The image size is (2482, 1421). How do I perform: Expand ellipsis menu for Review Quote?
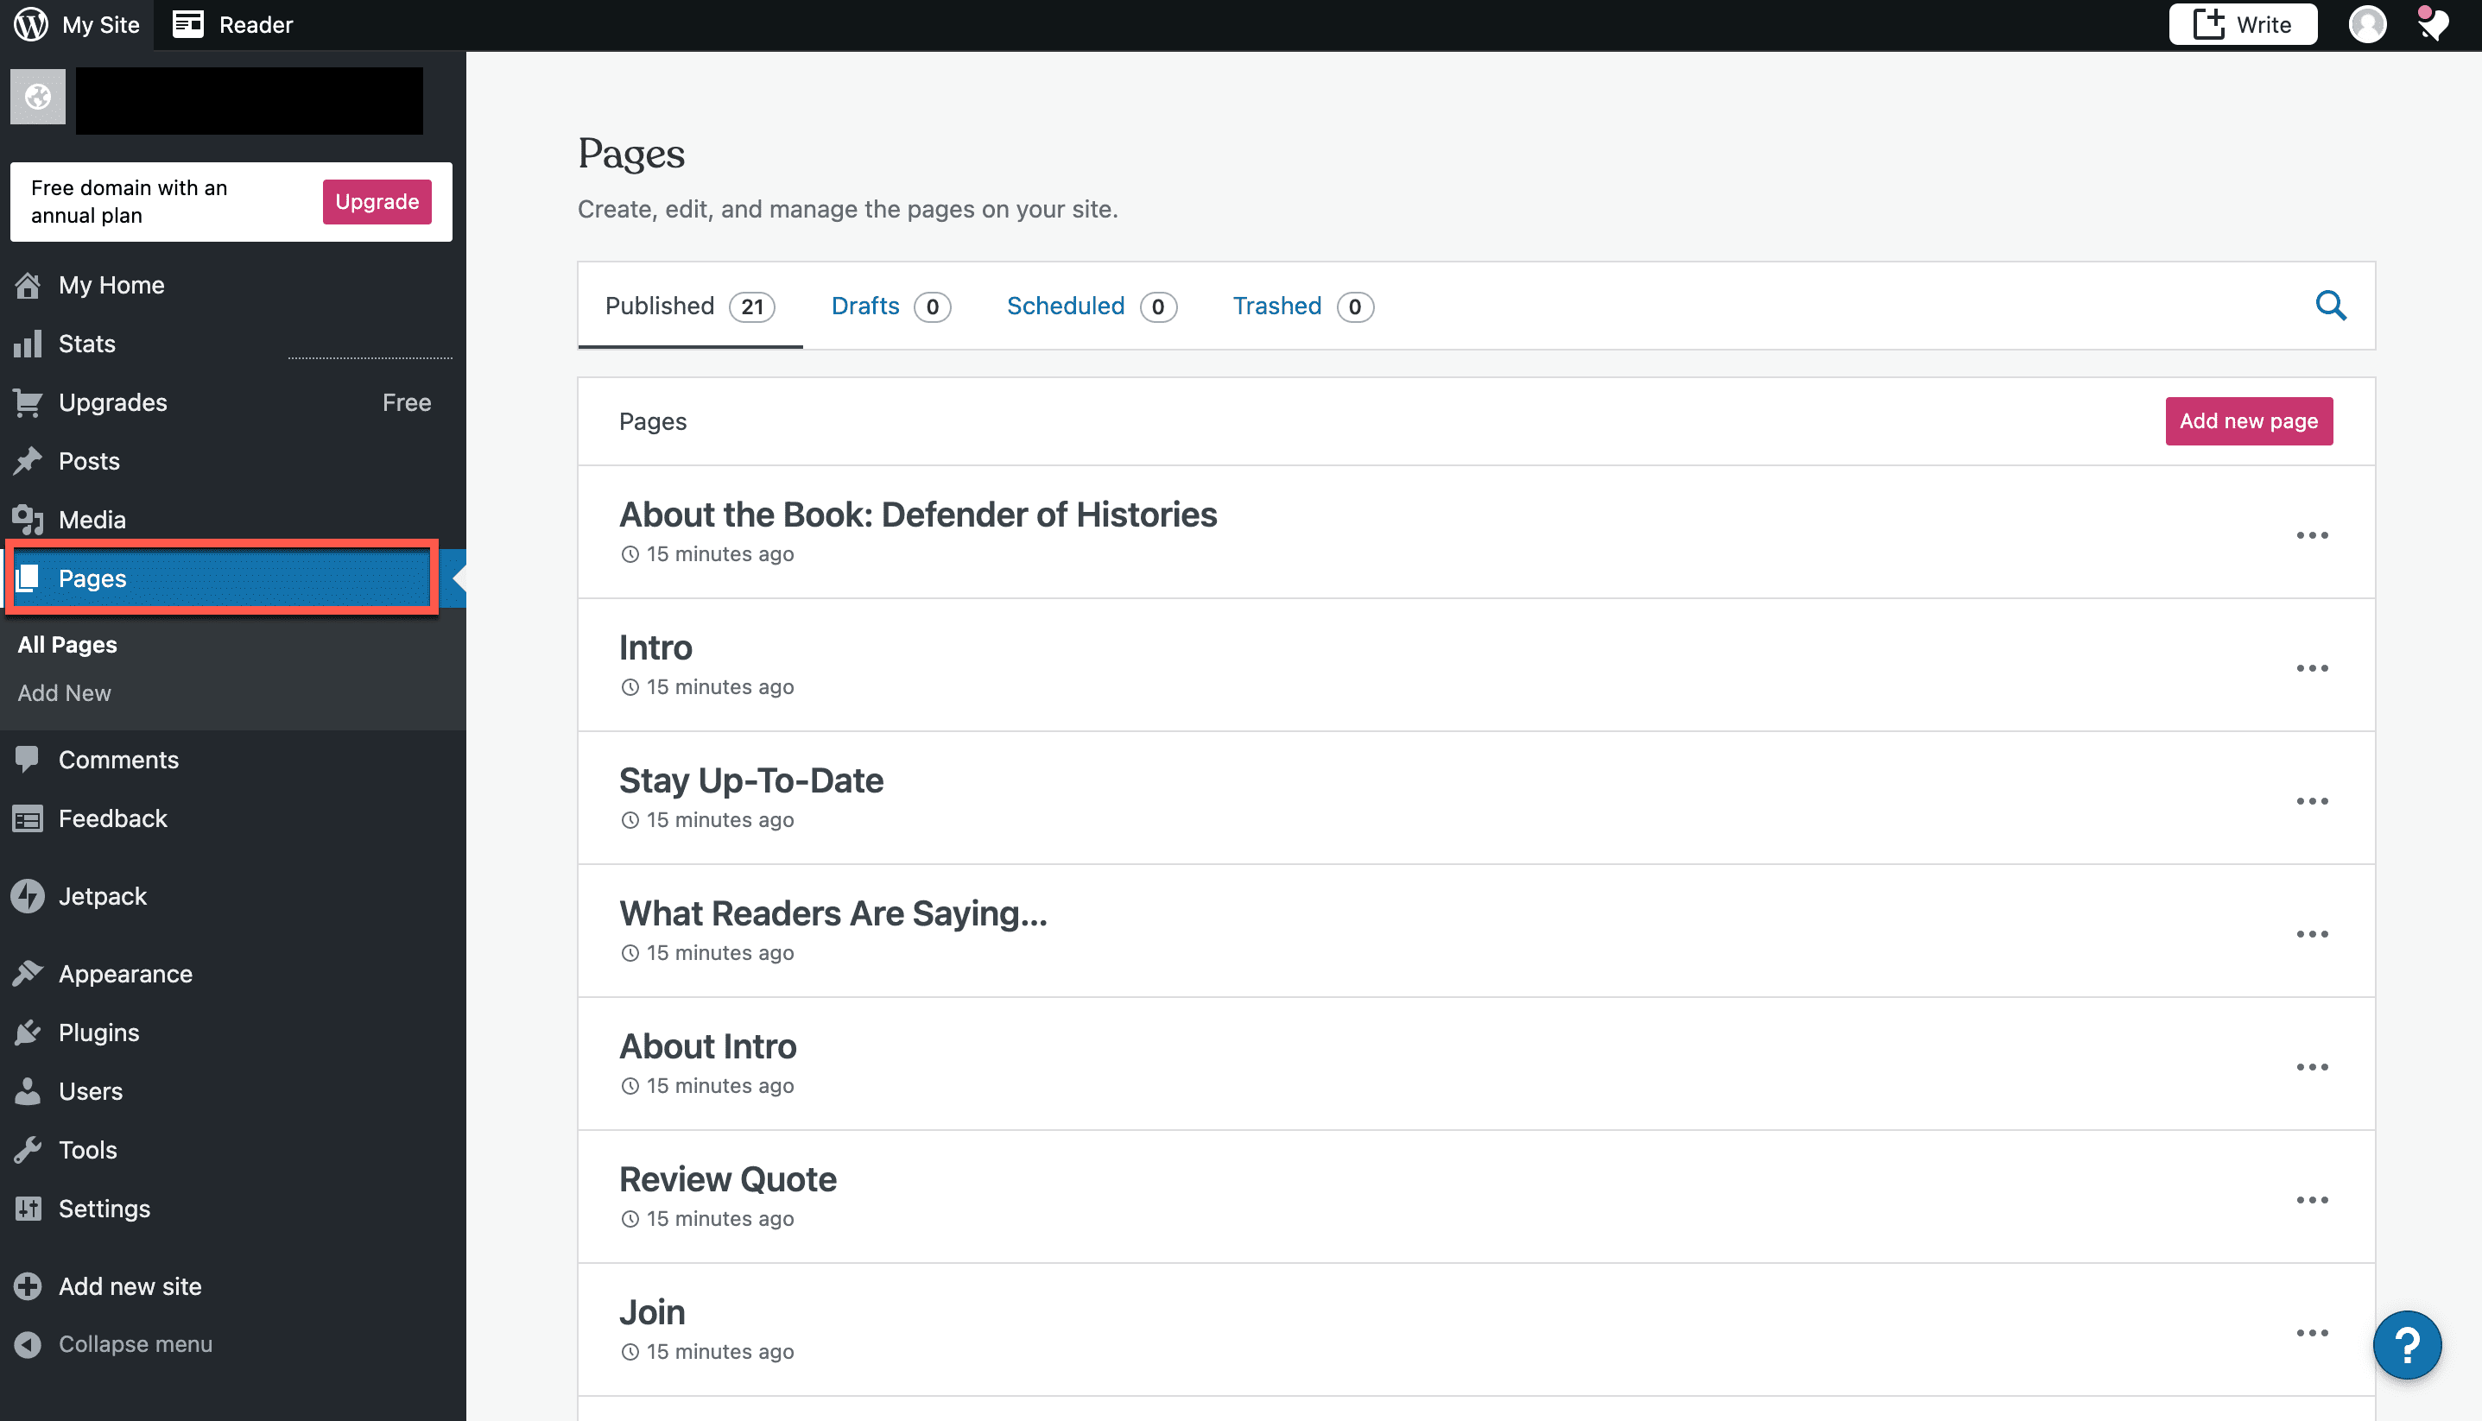[2311, 1199]
